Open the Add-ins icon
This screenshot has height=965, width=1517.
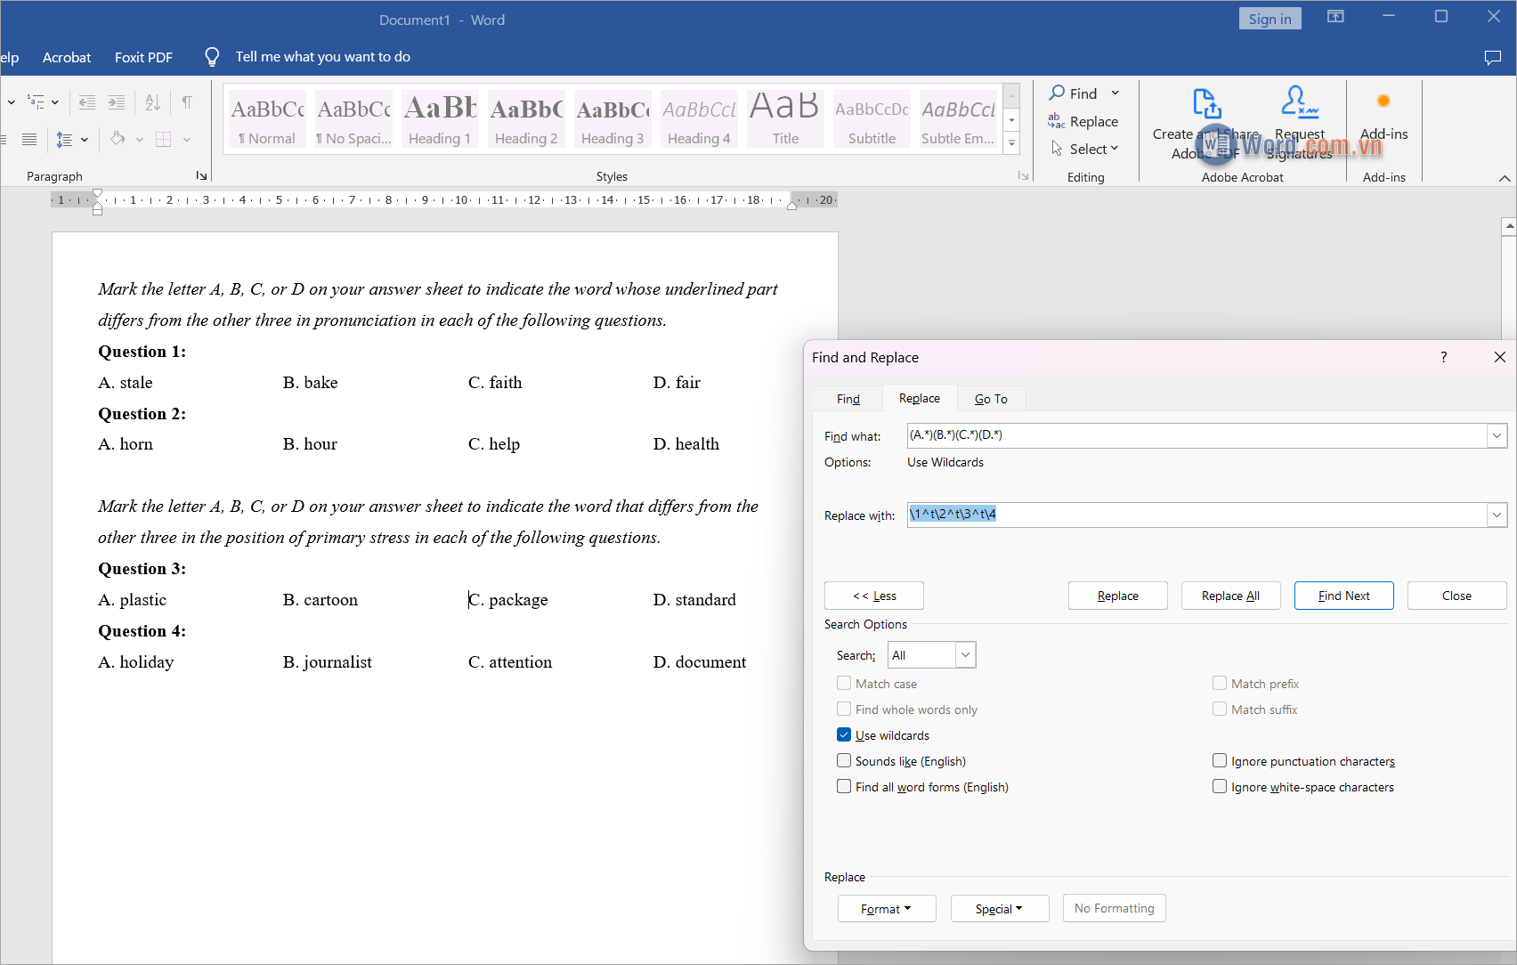tap(1383, 101)
